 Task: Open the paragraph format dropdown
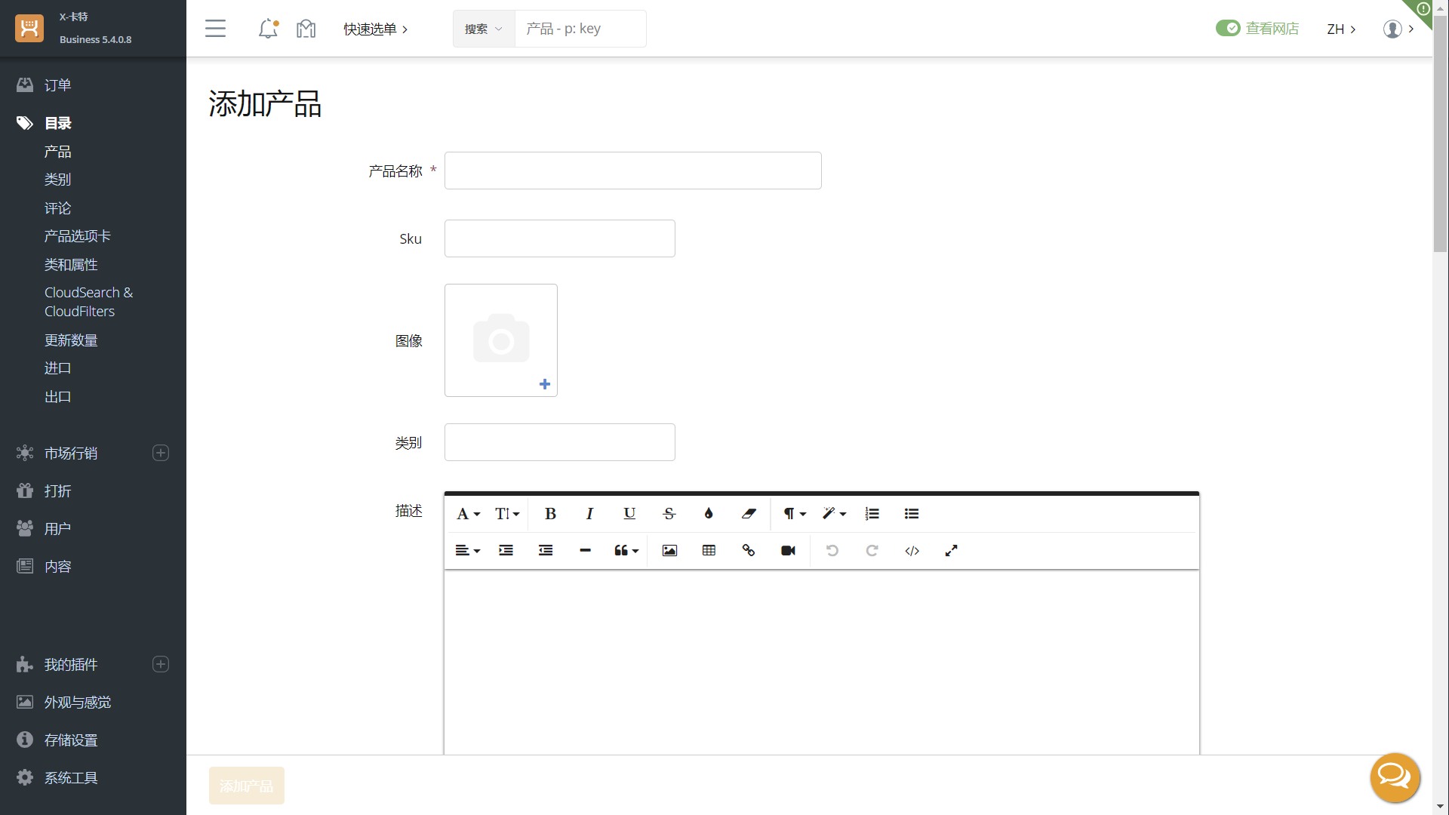(792, 514)
